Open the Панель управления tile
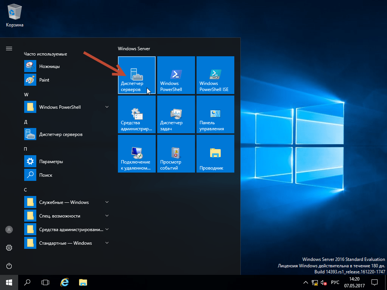The image size is (387, 290). click(x=215, y=114)
